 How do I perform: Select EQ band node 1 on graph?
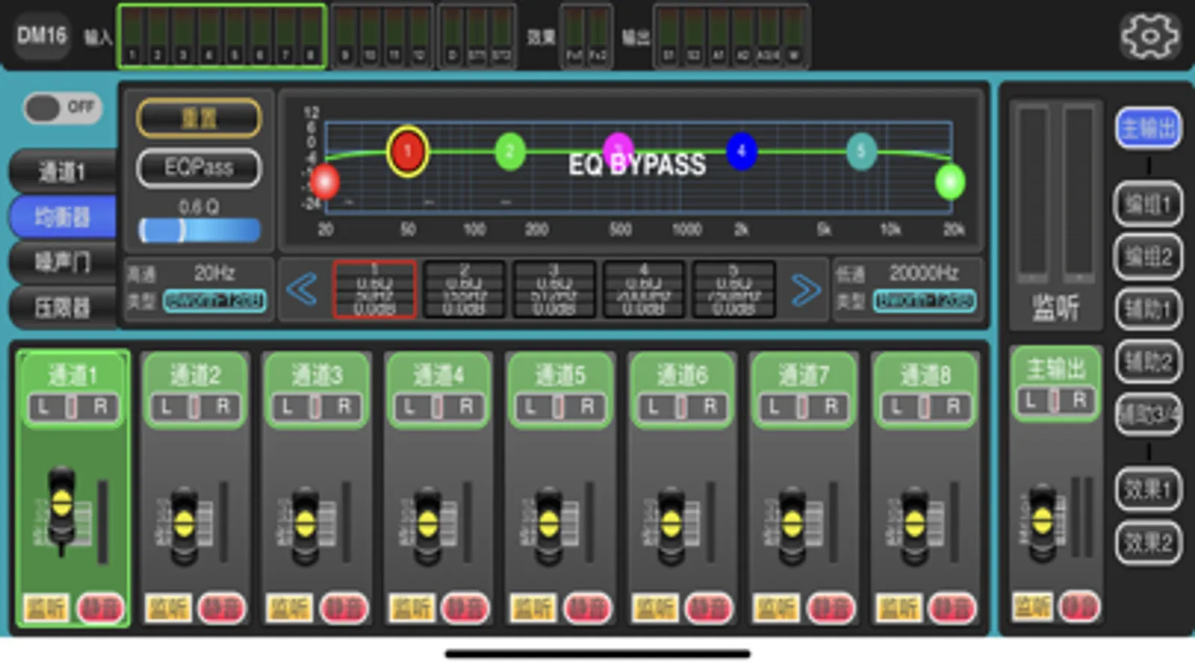click(x=407, y=152)
